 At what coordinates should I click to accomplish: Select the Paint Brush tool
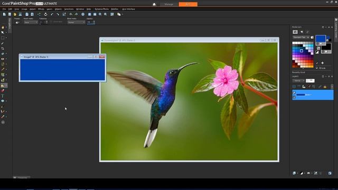[x=3, y=69]
